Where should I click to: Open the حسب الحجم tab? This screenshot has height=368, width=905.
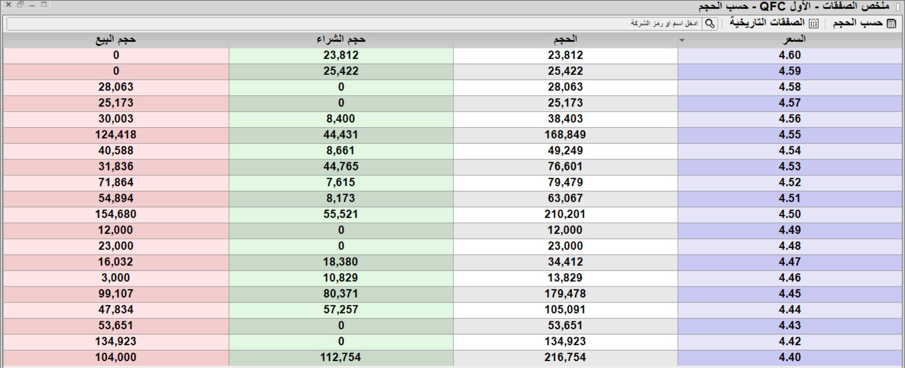pos(857,23)
